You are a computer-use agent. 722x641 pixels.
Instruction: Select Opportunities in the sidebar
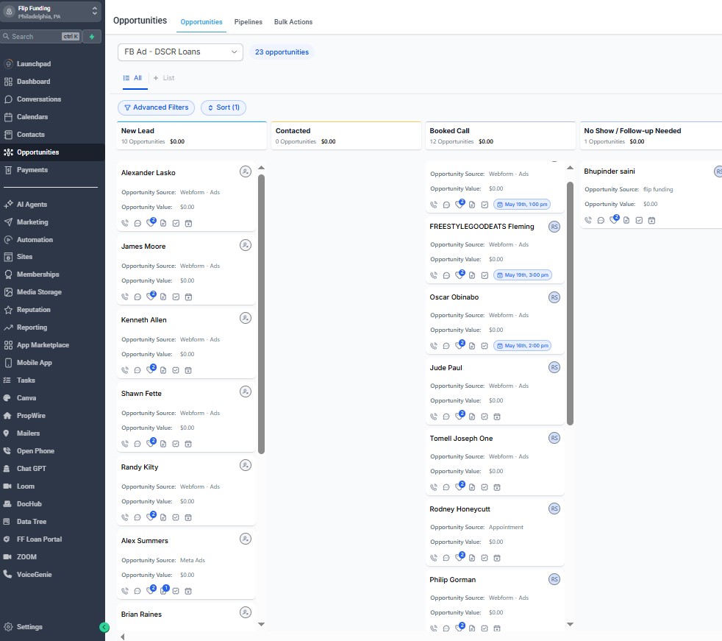point(37,152)
